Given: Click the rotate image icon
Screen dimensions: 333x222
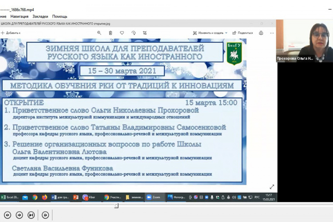Looking at the screenshot, I should point(133,33).
